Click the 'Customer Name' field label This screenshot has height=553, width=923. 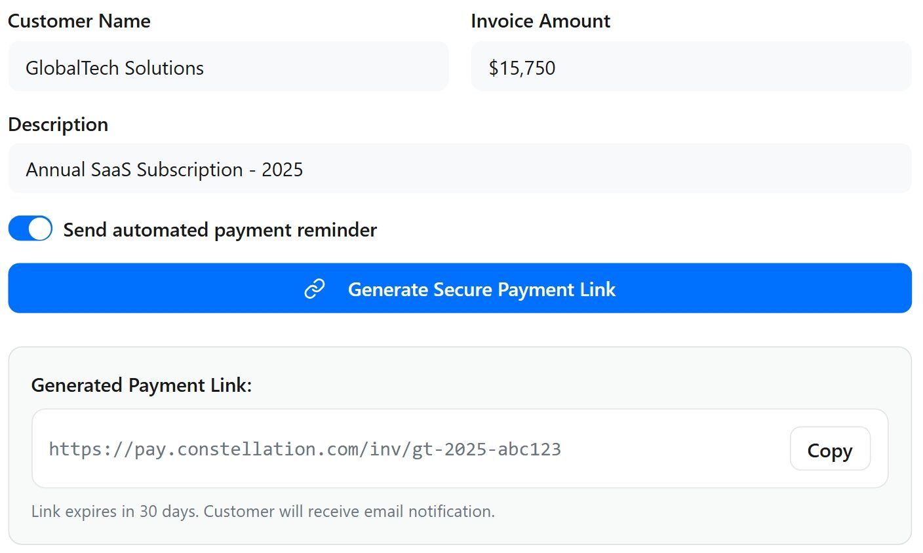click(x=79, y=21)
